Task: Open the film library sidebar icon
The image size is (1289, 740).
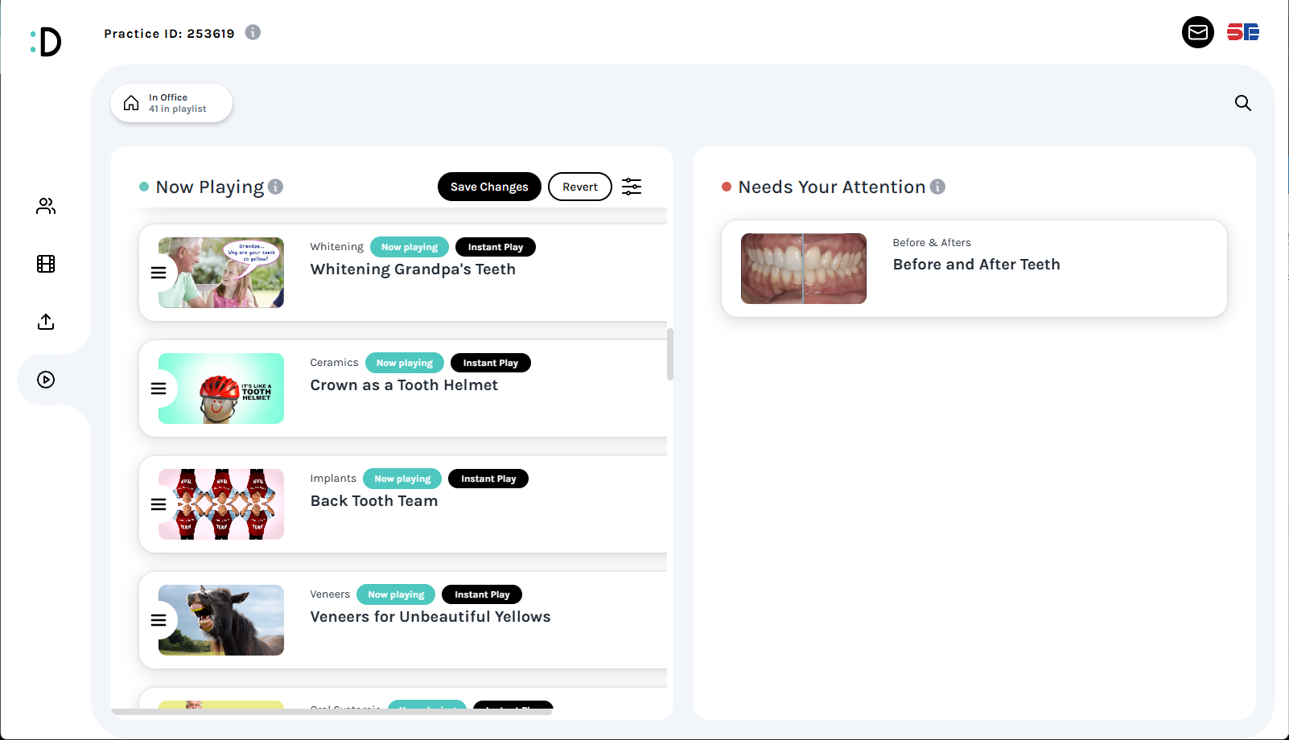Action: coord(46,264)
